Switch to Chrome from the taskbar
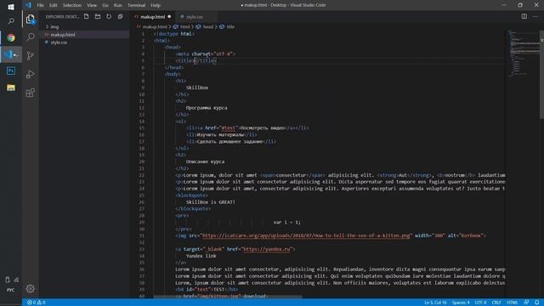The width and height of the screenshot is (544, 306). coord(11,37)
